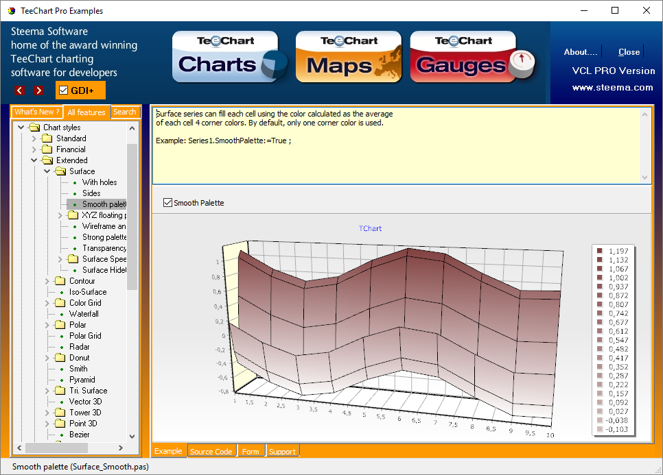Click the Donut folder icon
The image size is (663, 475).
(60, 358)
